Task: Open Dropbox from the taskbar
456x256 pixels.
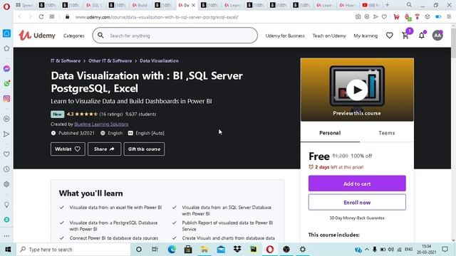Action: coord(237,250)
